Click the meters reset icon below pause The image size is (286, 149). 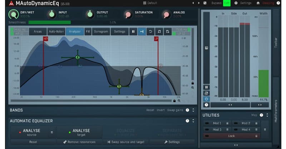click(x=206, y=93)
